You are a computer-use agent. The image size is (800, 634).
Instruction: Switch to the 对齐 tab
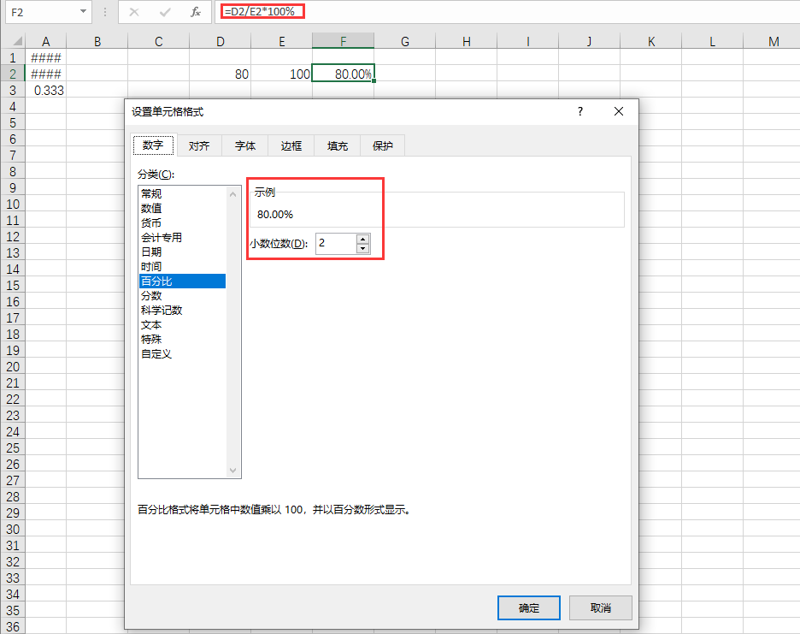(x=198, y=145)
